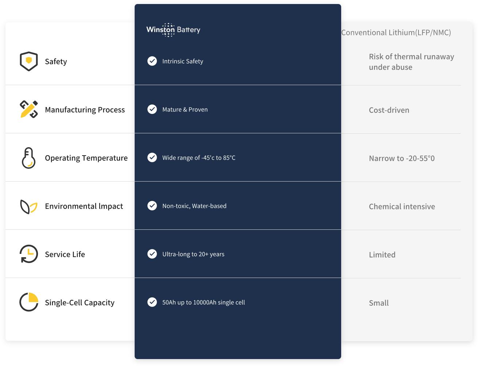Click the Single-Cell Capacity pie icon
Viewport: 478px width, 366px height.
pyautogui.click(x=28, y=302)
